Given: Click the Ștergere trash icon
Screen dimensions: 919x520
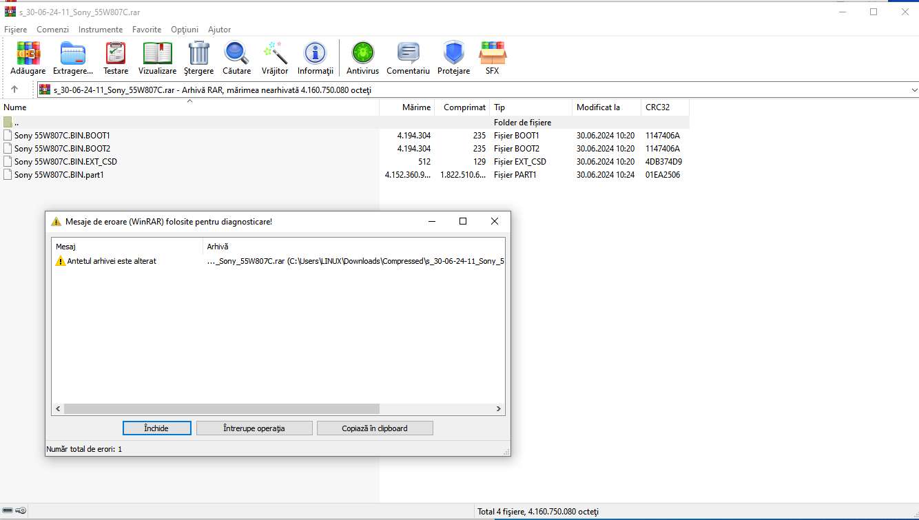Looking at the screenshot, I should tap(198, 53).
